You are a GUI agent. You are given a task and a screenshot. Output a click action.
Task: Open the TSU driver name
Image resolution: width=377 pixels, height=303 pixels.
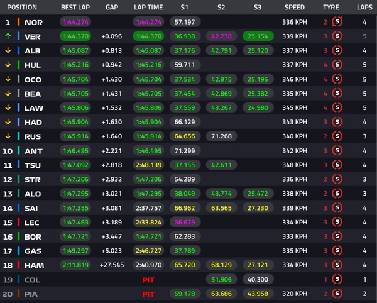(x=33, y=165)
